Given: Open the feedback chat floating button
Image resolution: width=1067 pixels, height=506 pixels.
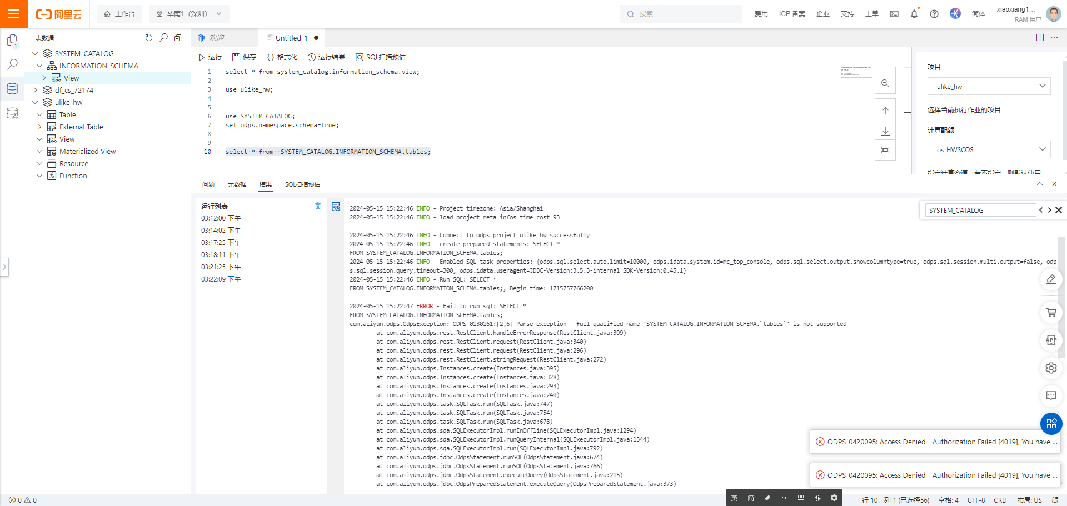Looking at the screenshot, I should click(1051, 395).
